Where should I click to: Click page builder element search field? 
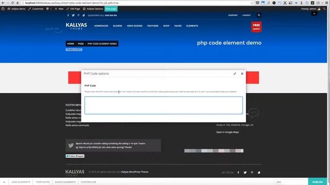(289, 182)
